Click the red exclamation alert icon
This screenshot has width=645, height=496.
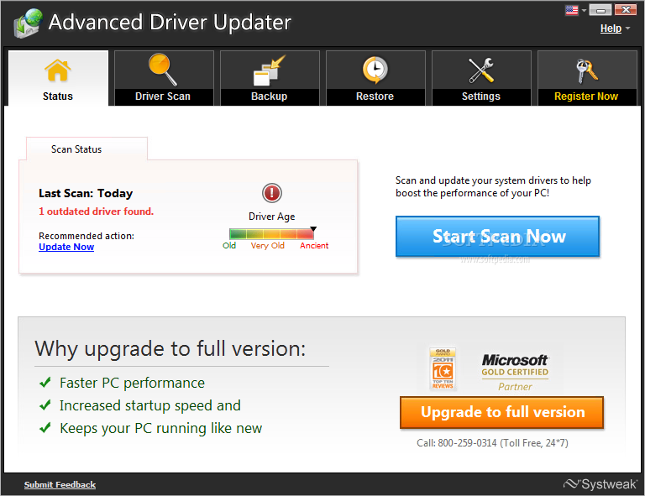pos(272,193)
